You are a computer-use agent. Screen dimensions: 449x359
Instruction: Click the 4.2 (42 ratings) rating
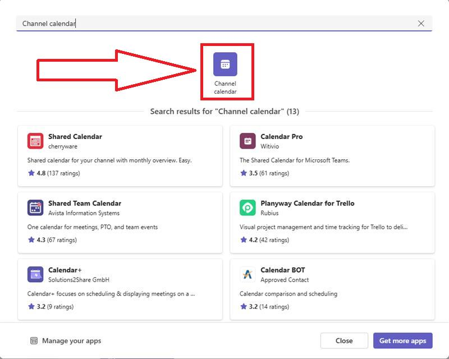[x=264, y=240]
